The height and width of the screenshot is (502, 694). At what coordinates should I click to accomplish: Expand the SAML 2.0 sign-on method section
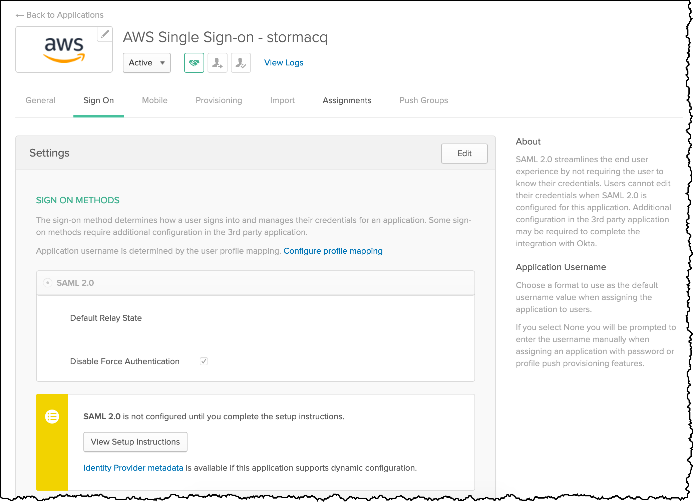click(x=75, y=283)
